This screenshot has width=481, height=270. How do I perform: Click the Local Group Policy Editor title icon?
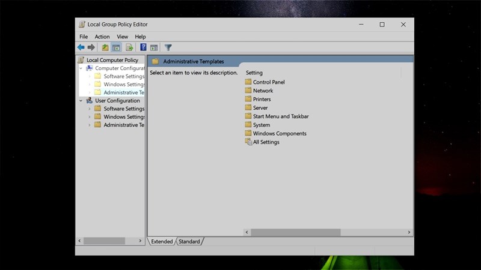click(x=82, y=25)
